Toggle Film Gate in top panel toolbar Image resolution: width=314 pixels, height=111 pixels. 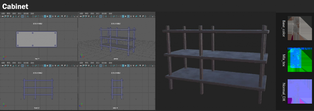25,17
